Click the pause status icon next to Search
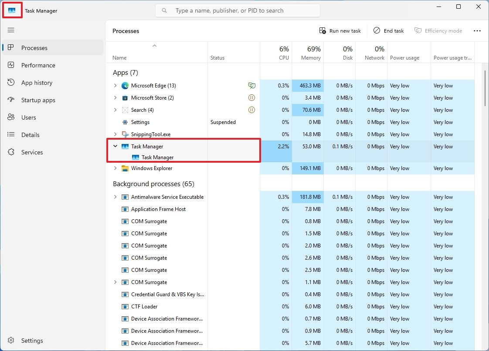Viewport: 489px width, 351px height. [251, 110]
